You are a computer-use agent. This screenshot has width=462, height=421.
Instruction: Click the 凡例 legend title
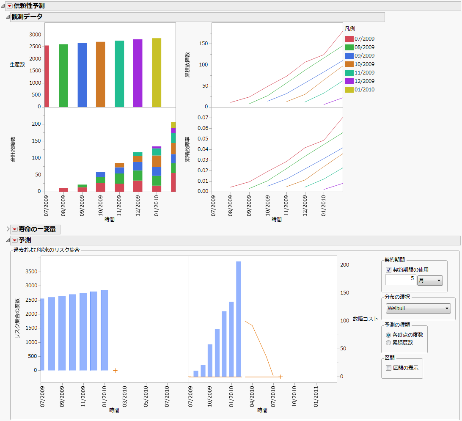tap(350, 29)
